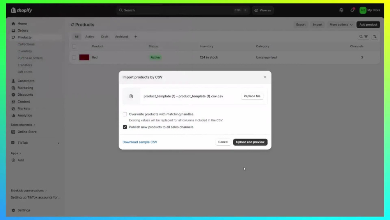Switch to the Archived products tab
The height and width of the screenshot is (220, 390).
(x=121, y=37)
